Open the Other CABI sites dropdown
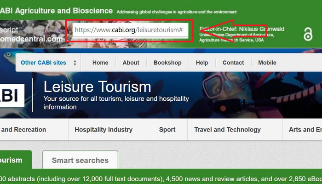 [x=48, y=63]
